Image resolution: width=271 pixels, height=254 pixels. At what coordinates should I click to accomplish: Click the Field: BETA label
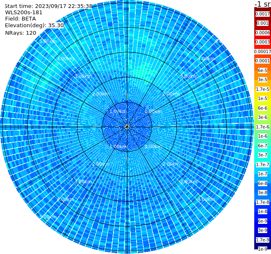coord(21,19)
